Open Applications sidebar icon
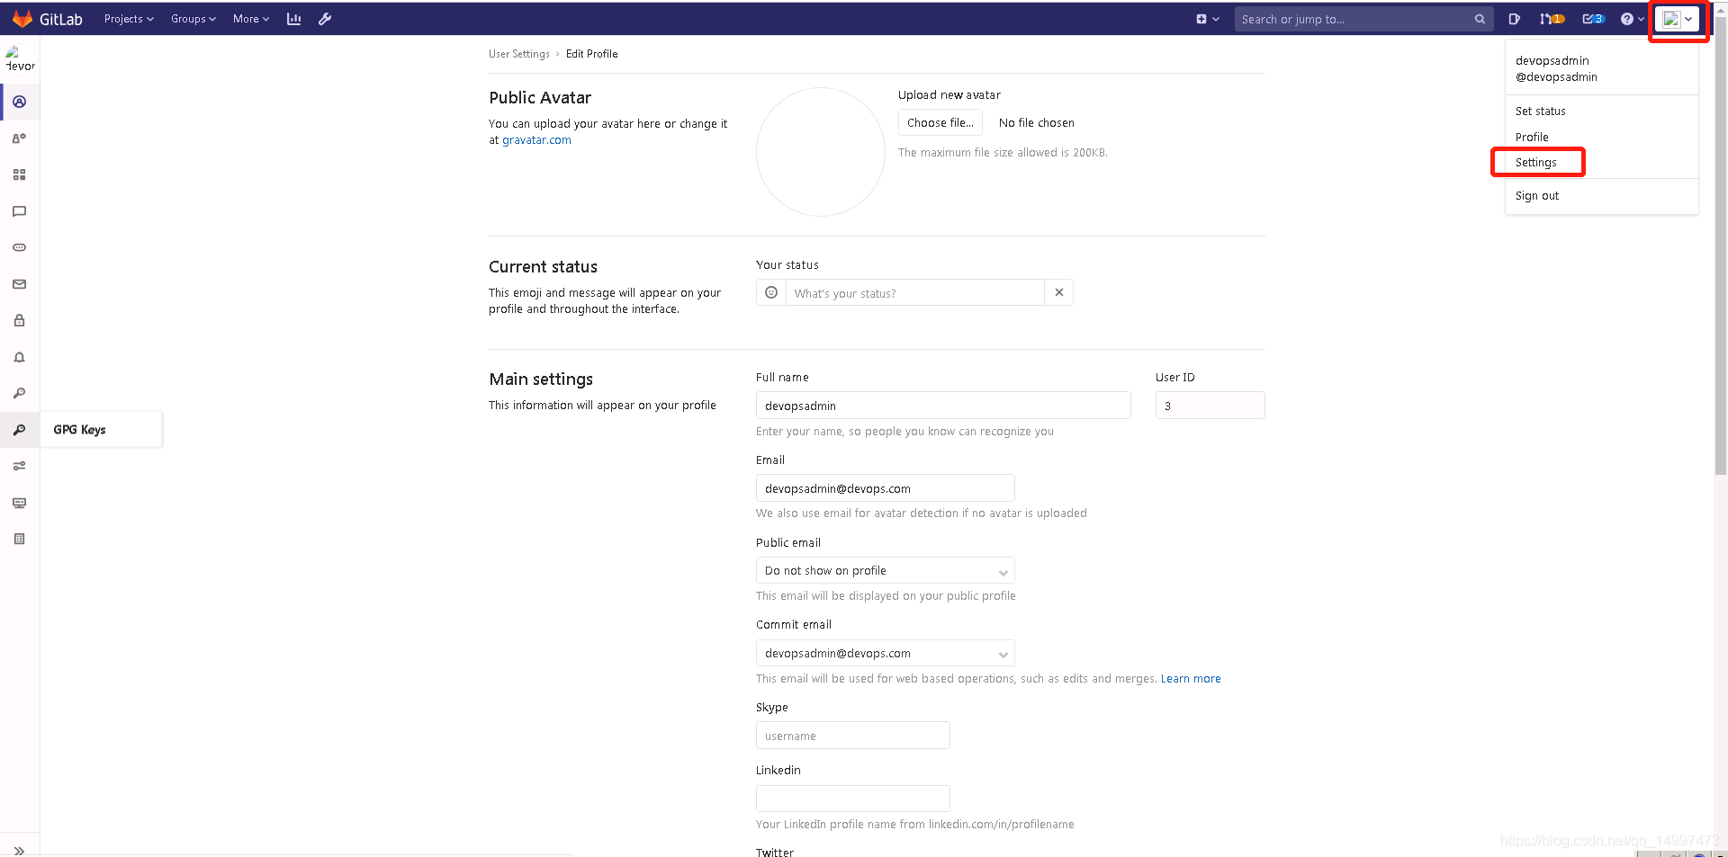 pos(19,174)
